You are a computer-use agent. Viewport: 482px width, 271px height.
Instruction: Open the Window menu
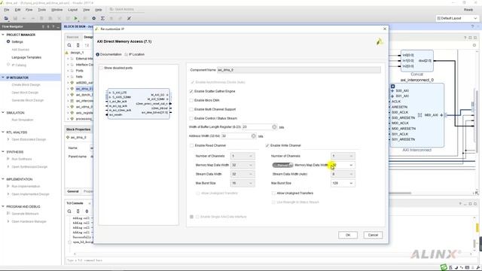tap(57, 10)
